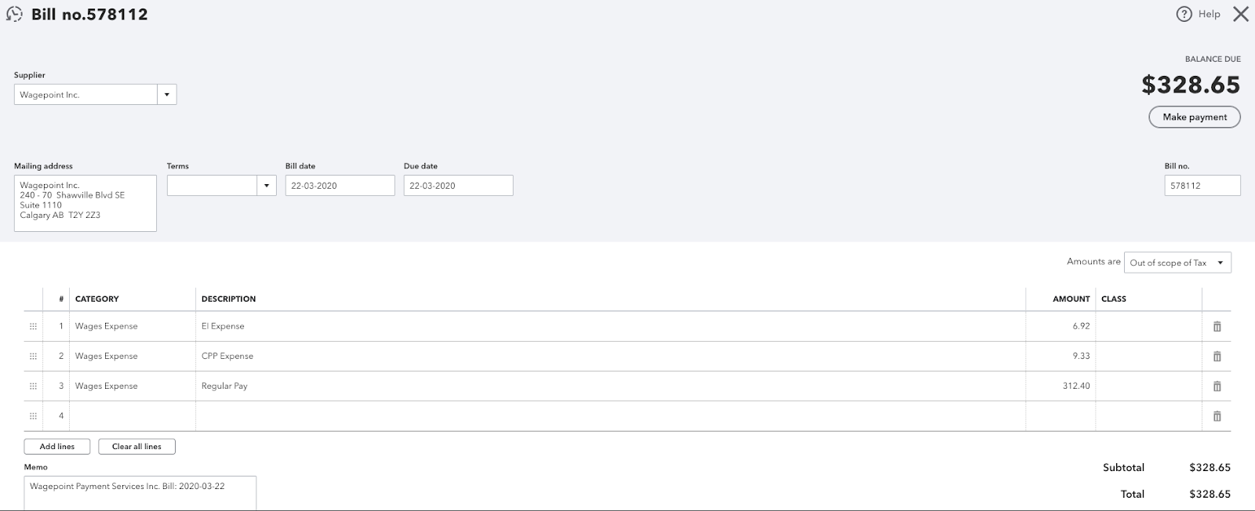
Task: Click the 6.92 amount cell
Action: point(1060,327)
